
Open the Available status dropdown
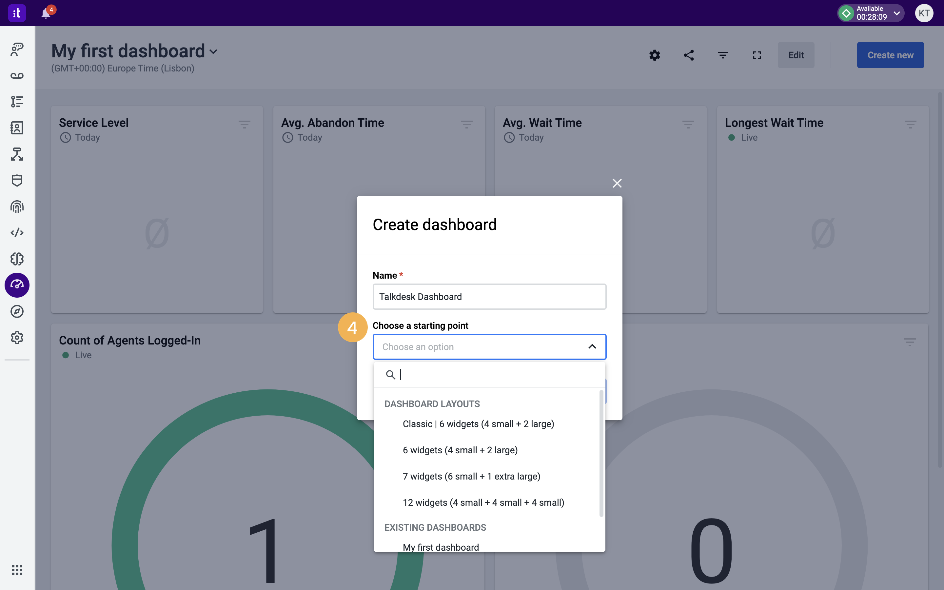[x=871, y=13]
